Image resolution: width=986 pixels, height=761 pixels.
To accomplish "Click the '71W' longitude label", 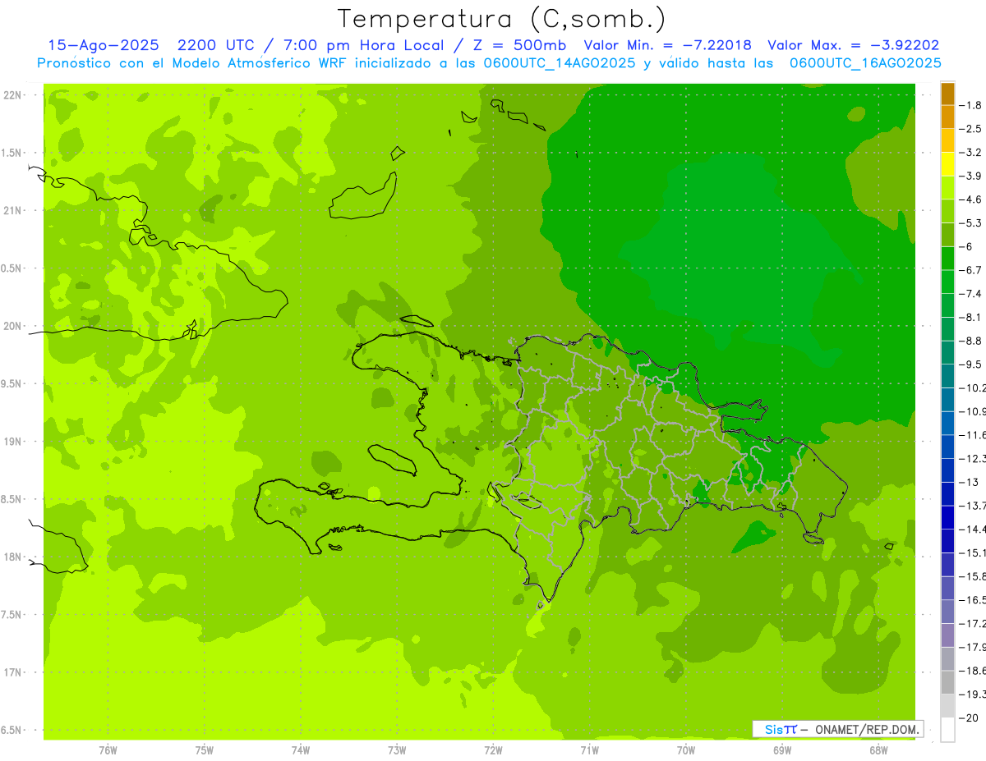I will point(589,750).
